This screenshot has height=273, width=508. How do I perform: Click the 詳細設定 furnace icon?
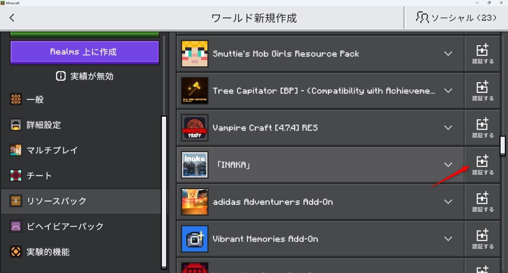coord(16,125)
